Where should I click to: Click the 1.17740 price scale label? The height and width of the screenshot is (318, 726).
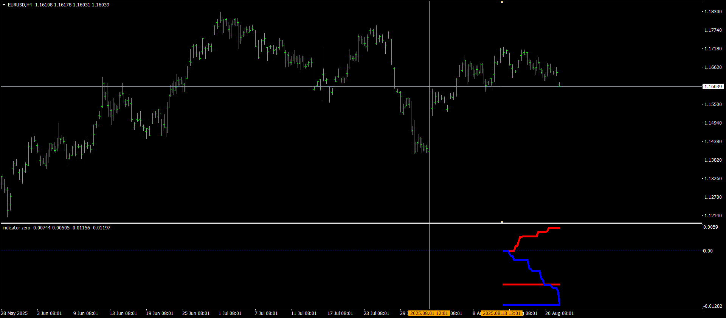point(713,30)
